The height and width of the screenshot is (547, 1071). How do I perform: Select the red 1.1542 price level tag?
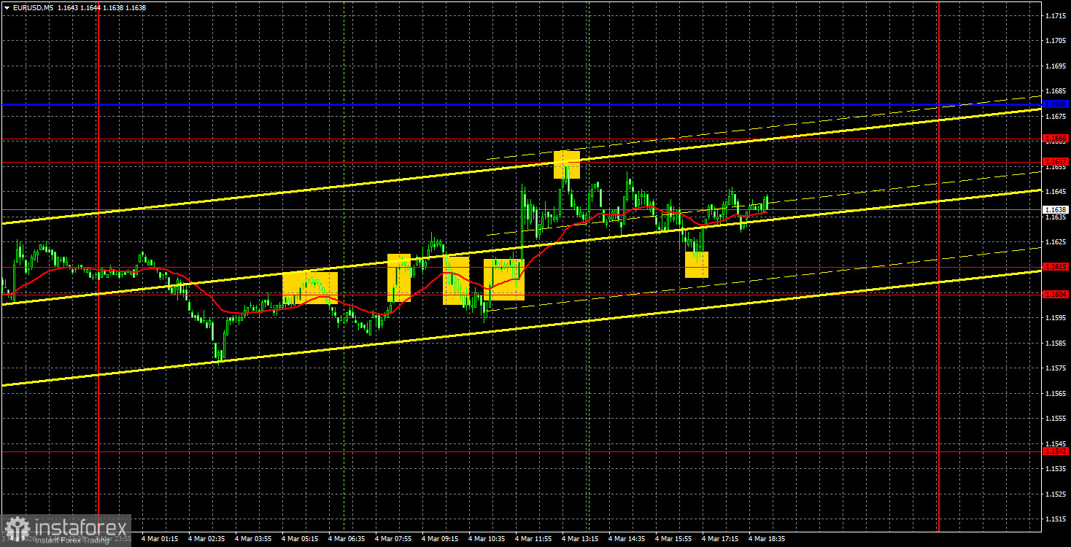point(1056,451)
